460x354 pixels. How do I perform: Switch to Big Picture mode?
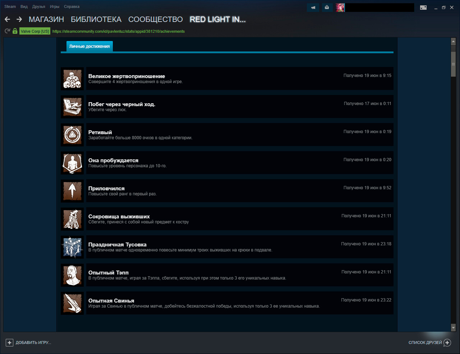pos(423,8)
